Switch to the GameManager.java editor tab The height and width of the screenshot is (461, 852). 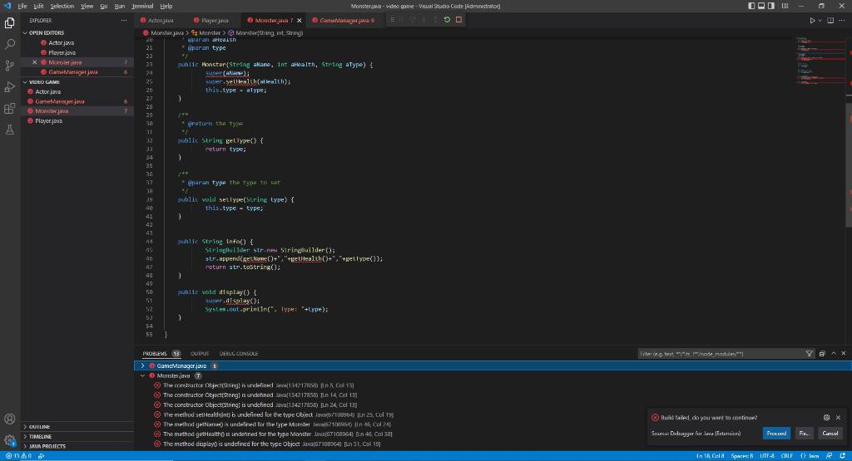[x=344, y=19]
